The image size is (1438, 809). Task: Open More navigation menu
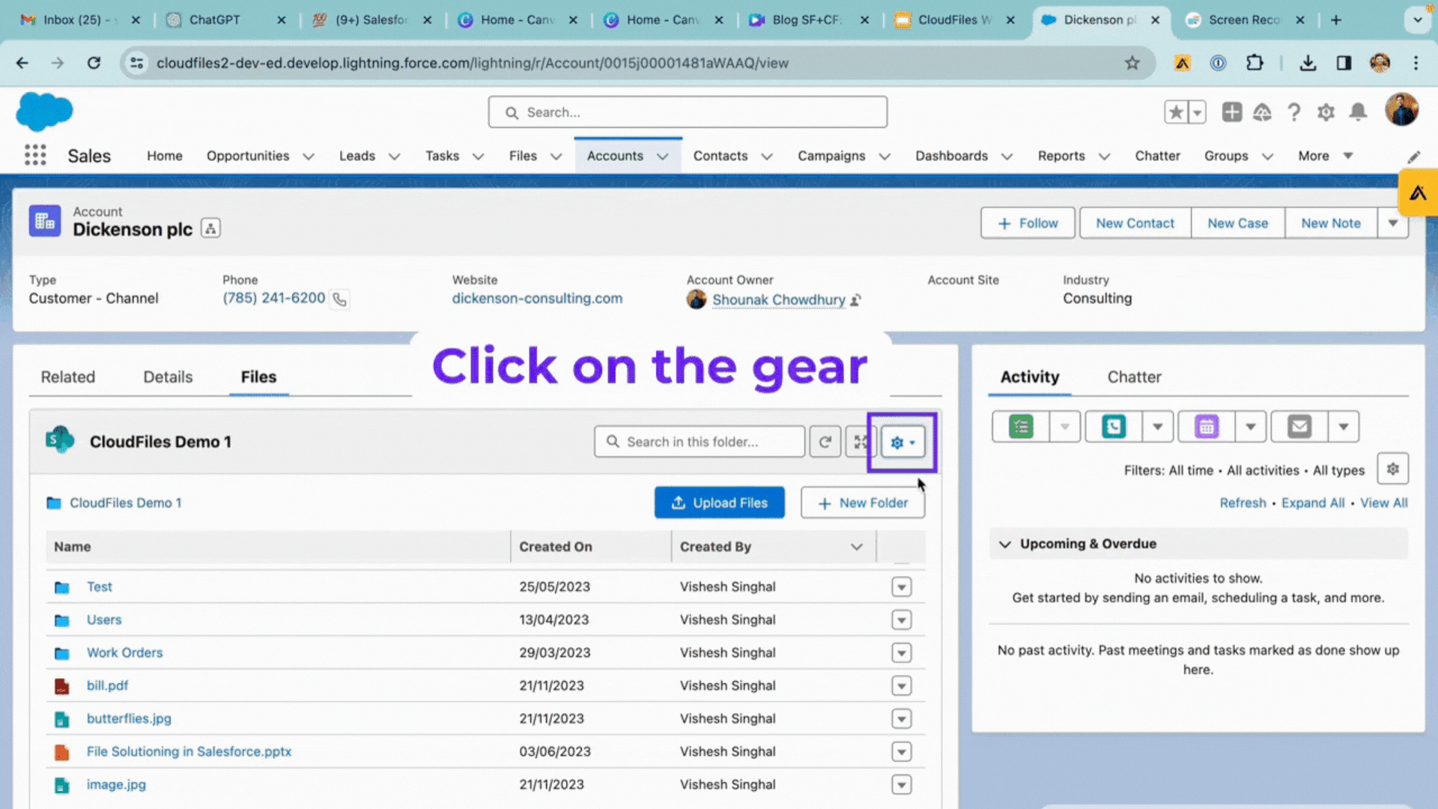(x=1325, y=156)
